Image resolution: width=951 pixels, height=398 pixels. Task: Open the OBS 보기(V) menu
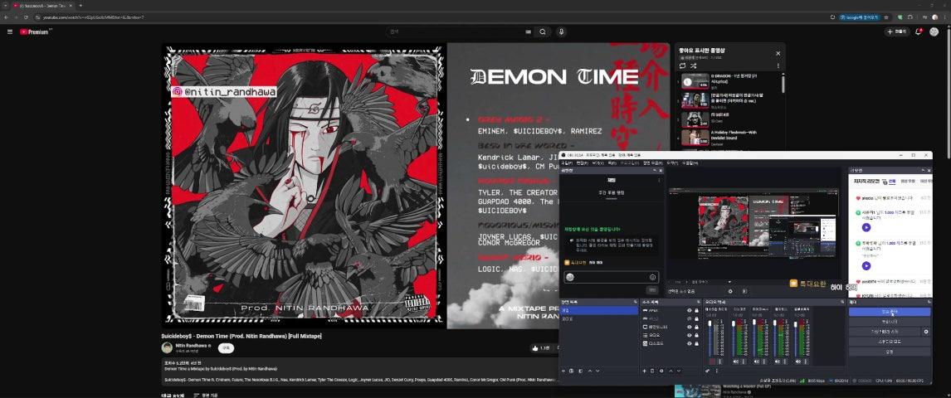[x=597, y=163]
